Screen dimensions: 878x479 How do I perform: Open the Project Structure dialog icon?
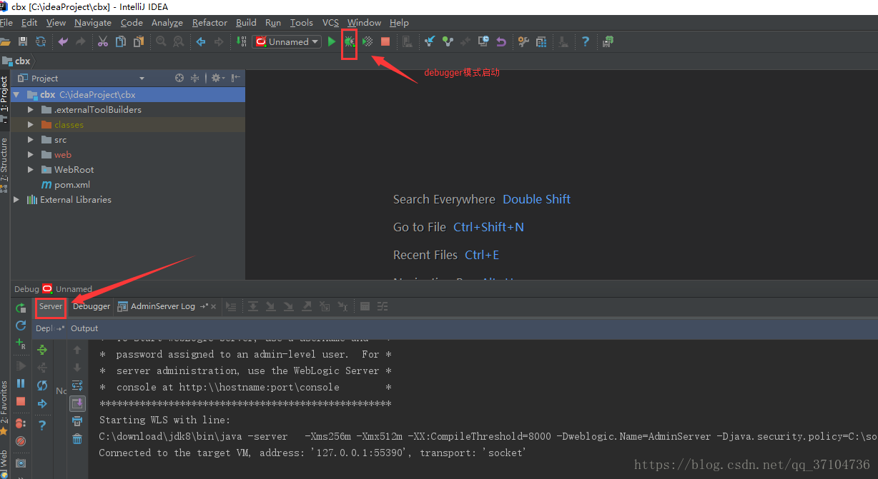541,41
